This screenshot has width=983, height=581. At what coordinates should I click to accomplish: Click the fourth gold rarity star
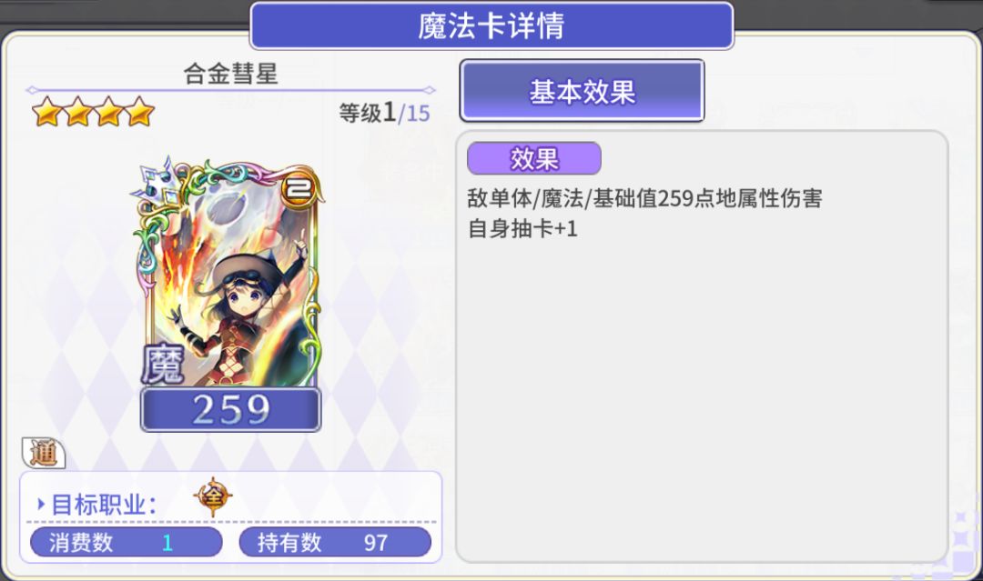pyautogui.click(x=139, y=112)
